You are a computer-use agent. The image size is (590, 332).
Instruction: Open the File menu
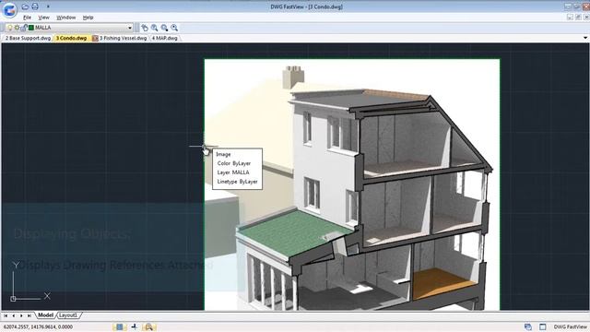[27, 18]
